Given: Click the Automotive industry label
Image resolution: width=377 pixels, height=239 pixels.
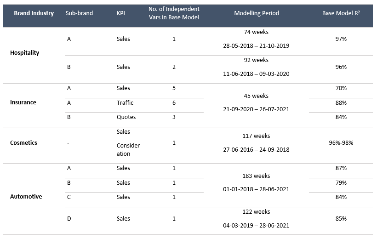Looking at the screenshot, I should [26, 197].
